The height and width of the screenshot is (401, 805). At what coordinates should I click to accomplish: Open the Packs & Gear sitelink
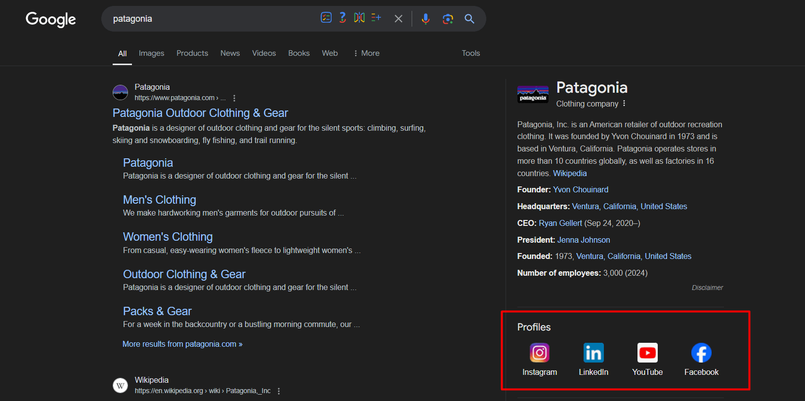pos(157,311)
